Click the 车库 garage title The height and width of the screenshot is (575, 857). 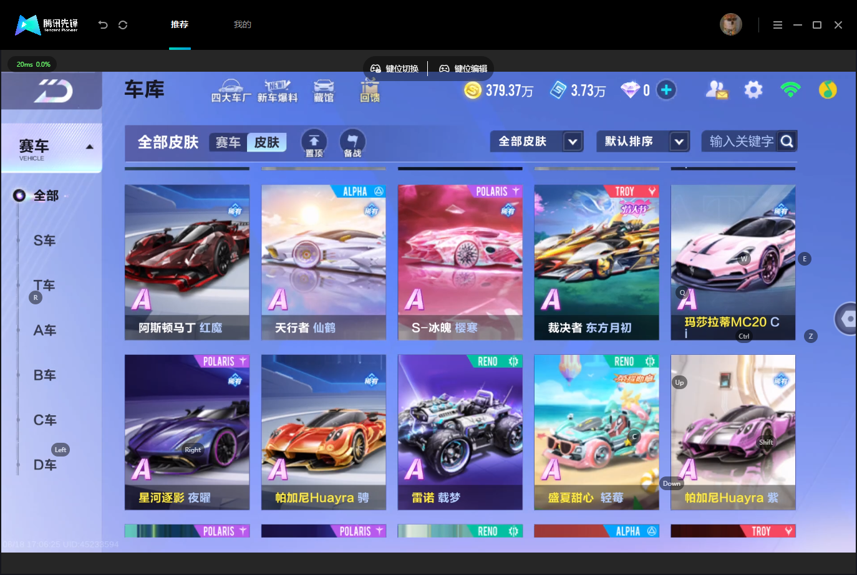tap(144, 90)
